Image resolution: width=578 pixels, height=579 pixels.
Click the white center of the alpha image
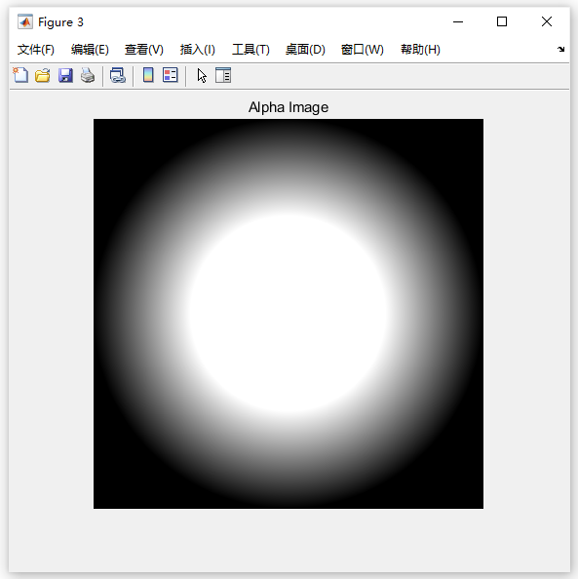[289, 314]
